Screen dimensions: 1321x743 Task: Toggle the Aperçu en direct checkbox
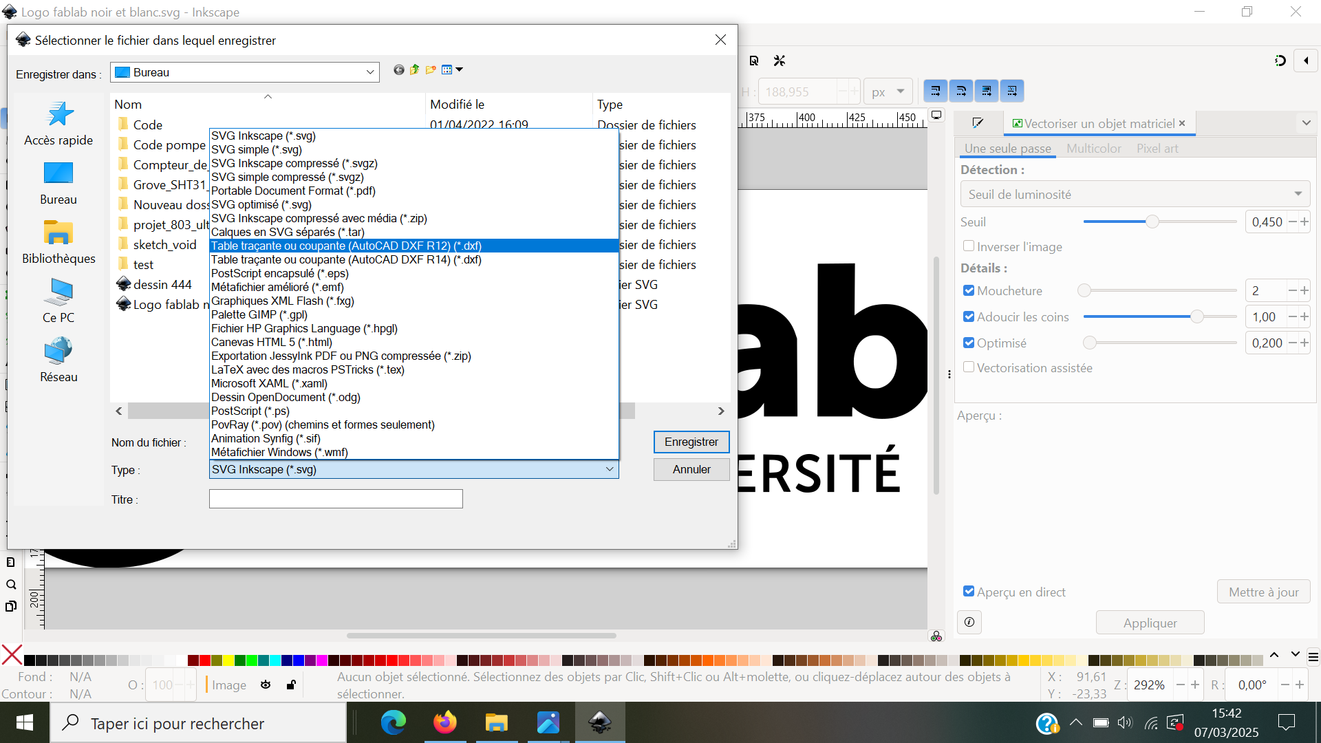(x=969, y=591)
